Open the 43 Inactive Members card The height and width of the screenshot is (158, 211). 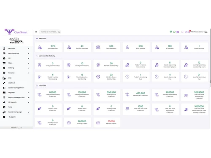coord(78,47)
